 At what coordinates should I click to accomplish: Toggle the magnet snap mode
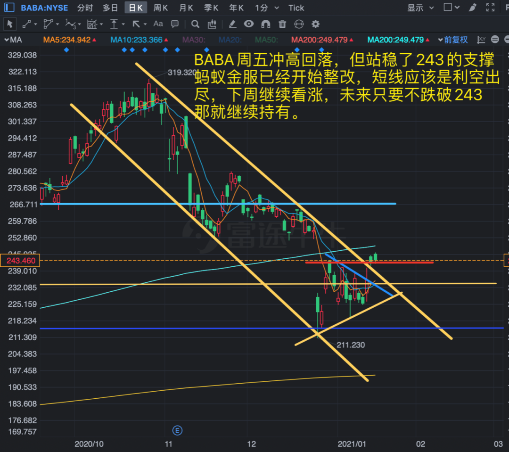266,24
